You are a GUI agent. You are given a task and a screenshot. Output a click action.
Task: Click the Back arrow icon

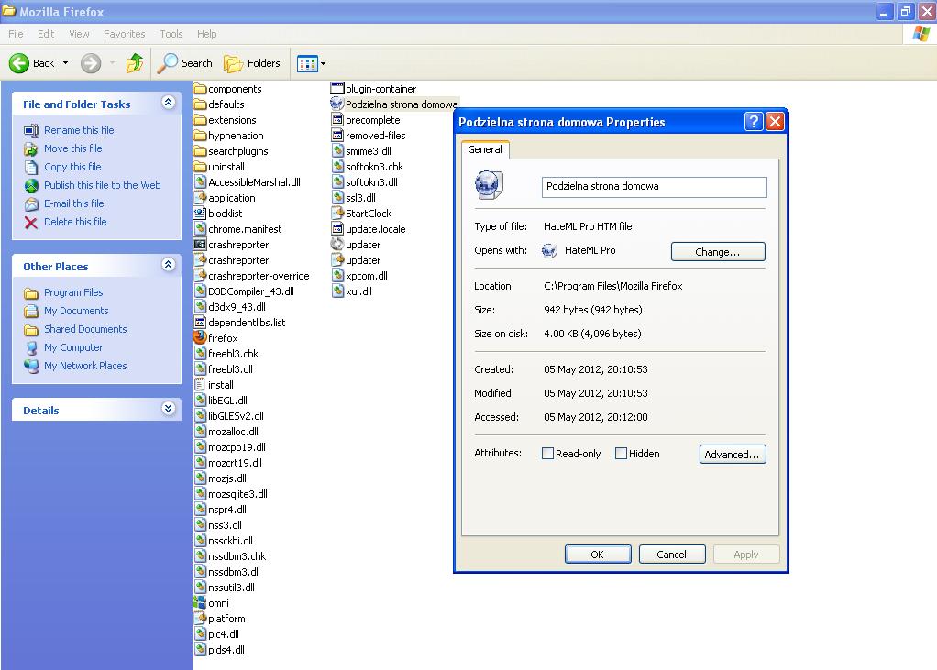coord(18,62)
